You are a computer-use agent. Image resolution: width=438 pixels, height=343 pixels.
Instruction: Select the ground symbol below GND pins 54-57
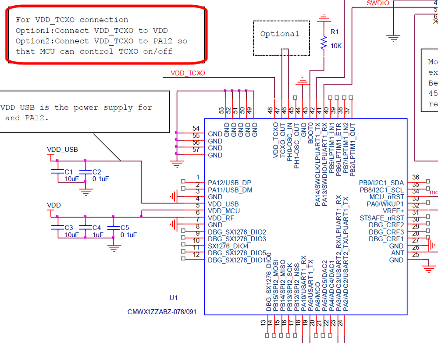pyautogui.click(x=177, y=164)
